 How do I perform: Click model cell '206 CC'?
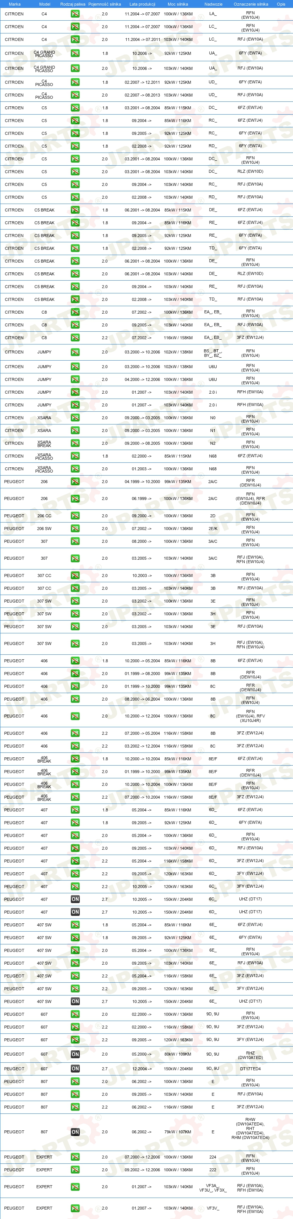(44, 516)
